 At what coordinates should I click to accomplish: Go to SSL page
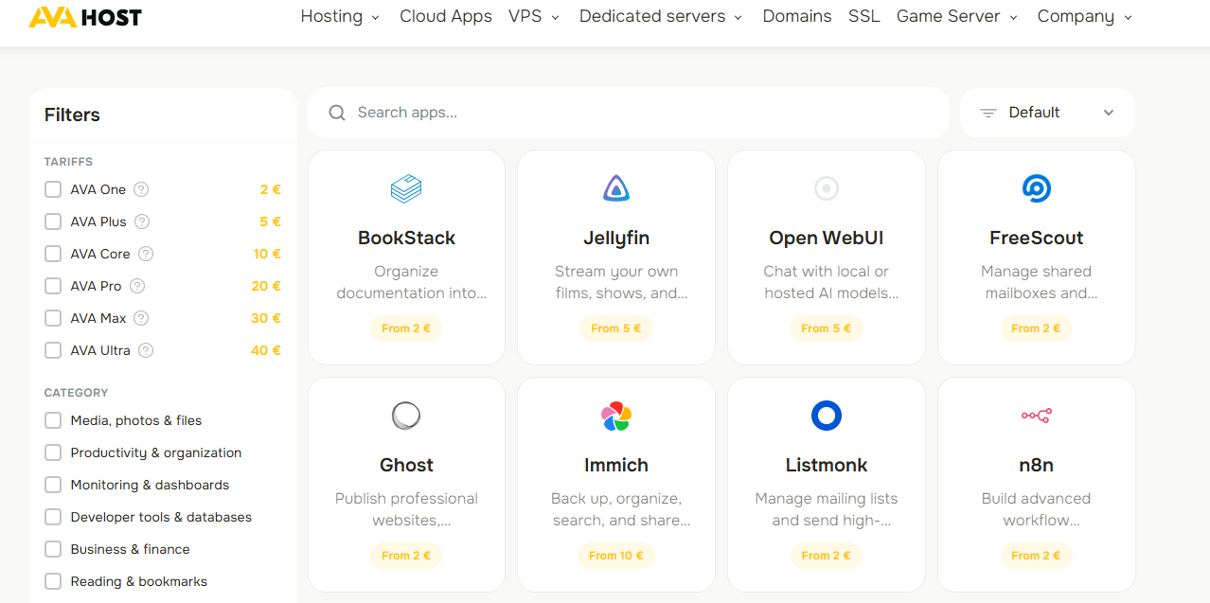pyautogui.click(x=863, y=16)
